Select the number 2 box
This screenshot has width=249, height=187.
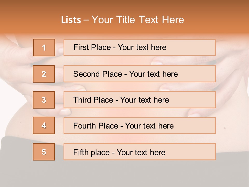click(44, 74)
